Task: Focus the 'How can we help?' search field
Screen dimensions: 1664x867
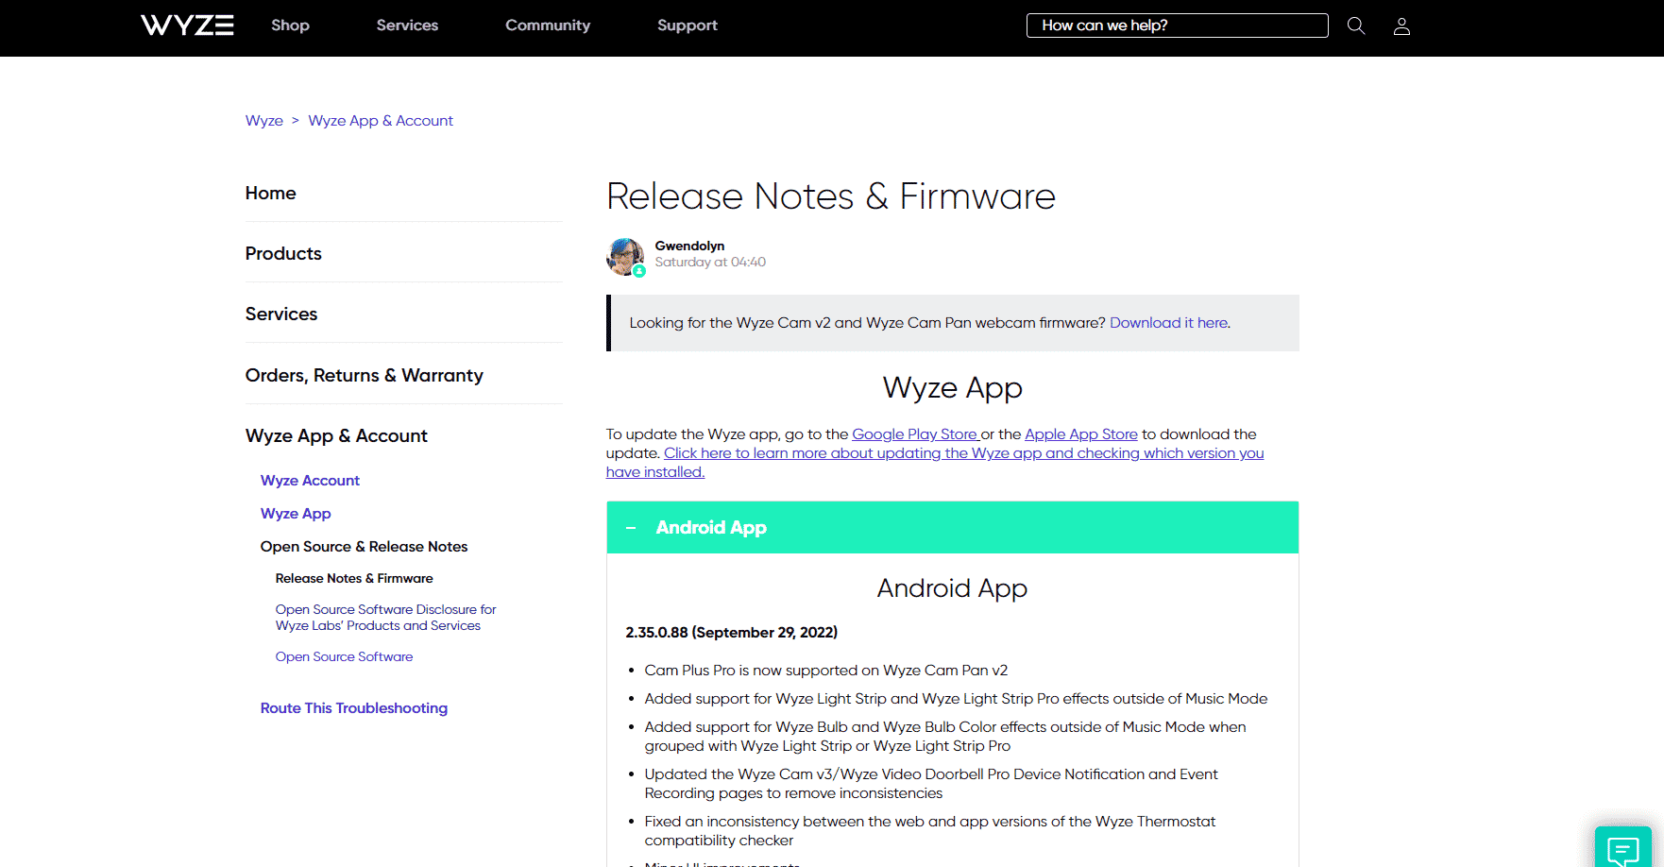Action: click(x=1177, y=25)
